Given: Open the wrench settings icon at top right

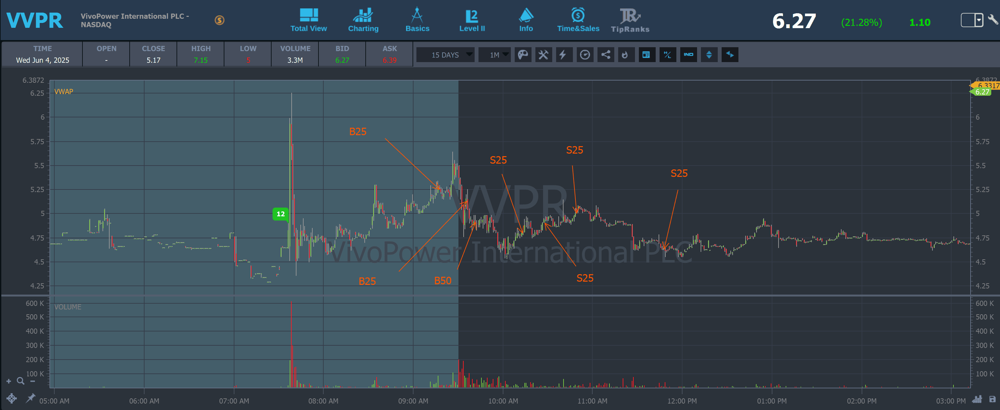Looking at the screenshot, I should click(993, 19).
